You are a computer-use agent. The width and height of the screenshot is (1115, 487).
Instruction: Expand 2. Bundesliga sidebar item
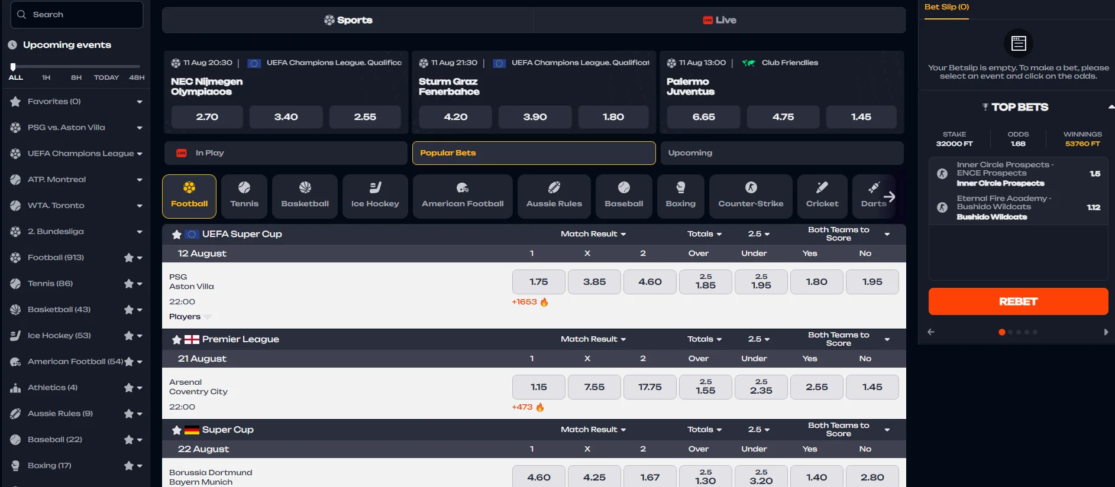[140, 232]
